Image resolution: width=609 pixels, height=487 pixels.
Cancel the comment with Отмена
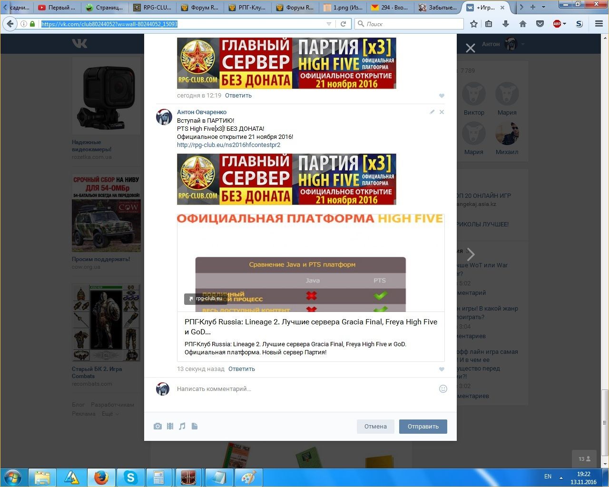(x=375, y=426)
